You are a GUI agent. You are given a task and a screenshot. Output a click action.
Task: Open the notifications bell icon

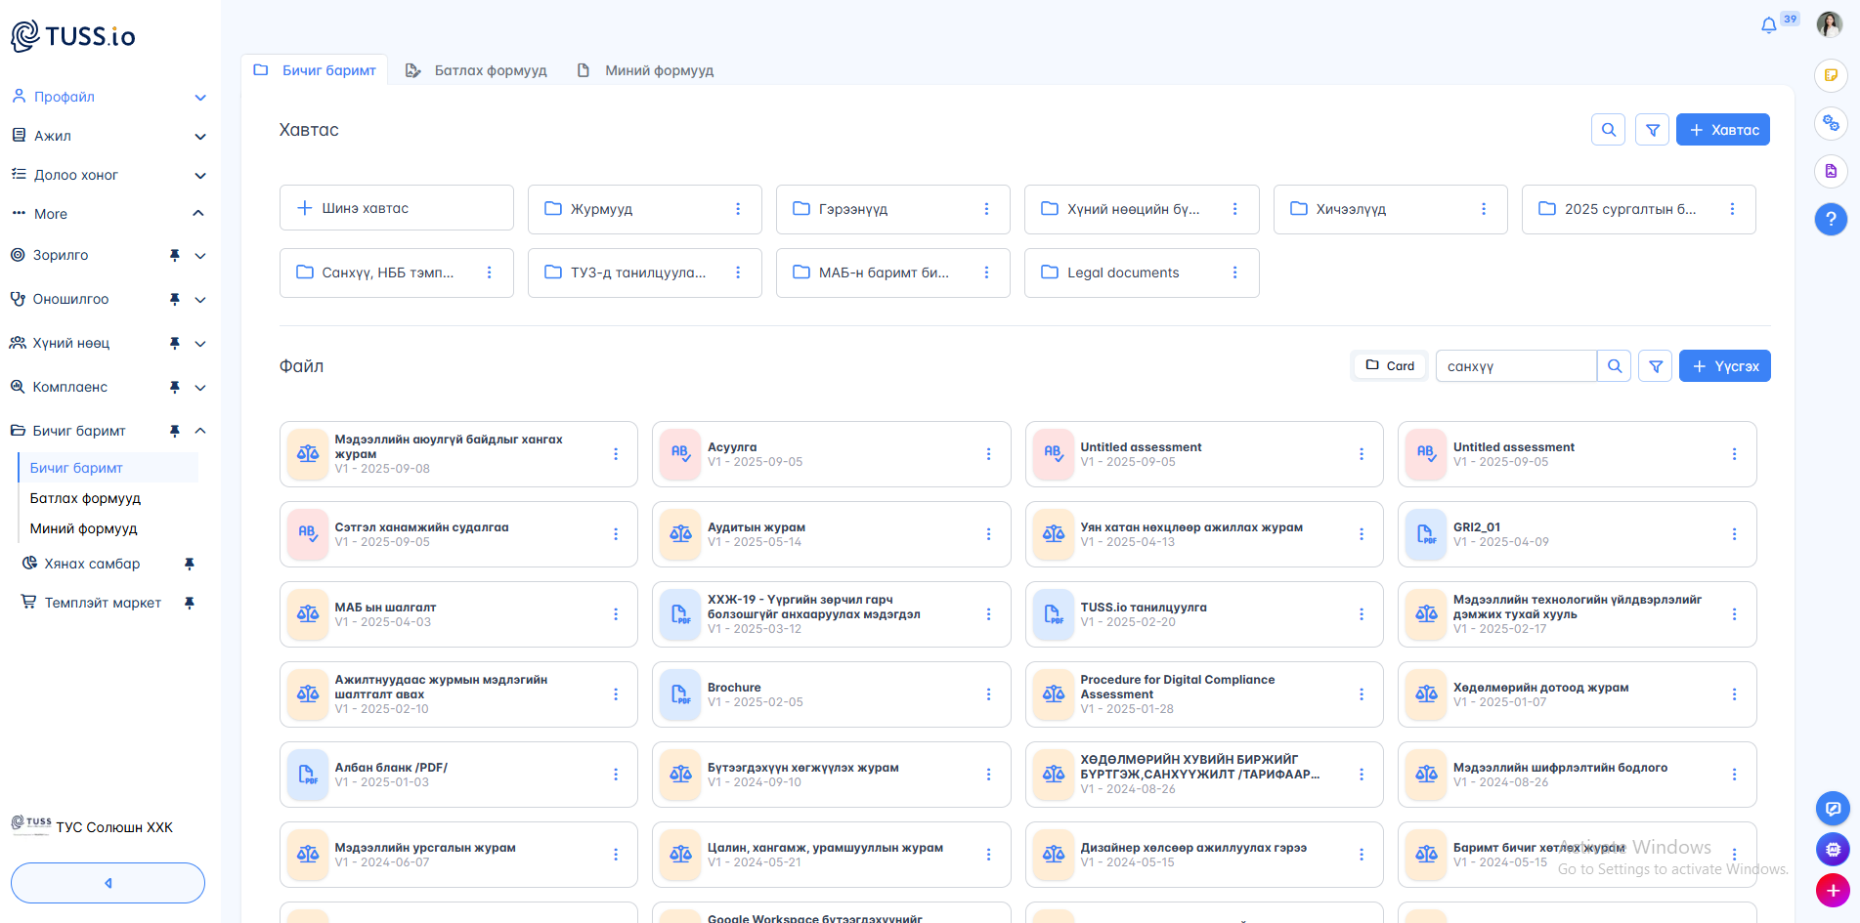[x=1768, y=25]
